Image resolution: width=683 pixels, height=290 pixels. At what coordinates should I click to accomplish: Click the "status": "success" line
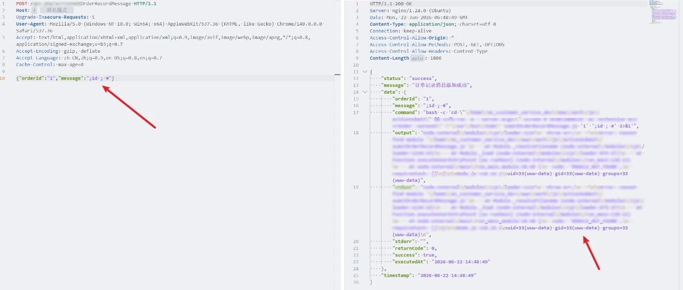[x=409, y=78]
